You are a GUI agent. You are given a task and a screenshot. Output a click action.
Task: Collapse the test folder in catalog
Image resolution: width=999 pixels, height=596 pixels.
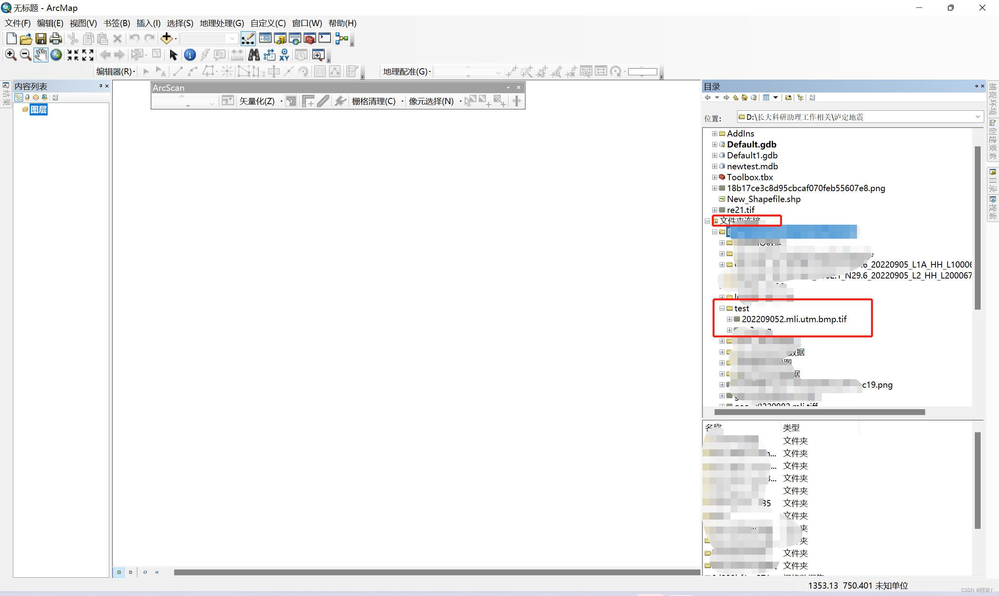click(x=722, y=309)
